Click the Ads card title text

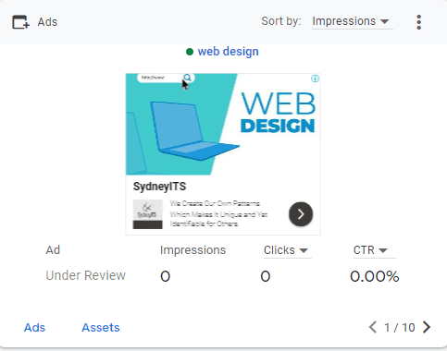(x=47, y=22)
